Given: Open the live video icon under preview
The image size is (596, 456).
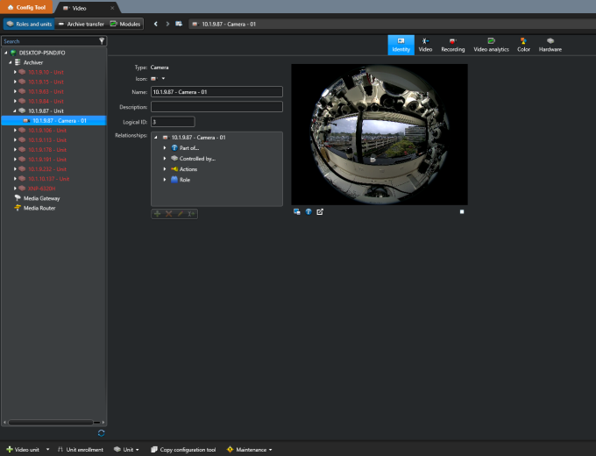Looking at the screenshot, I should [297, 211].
